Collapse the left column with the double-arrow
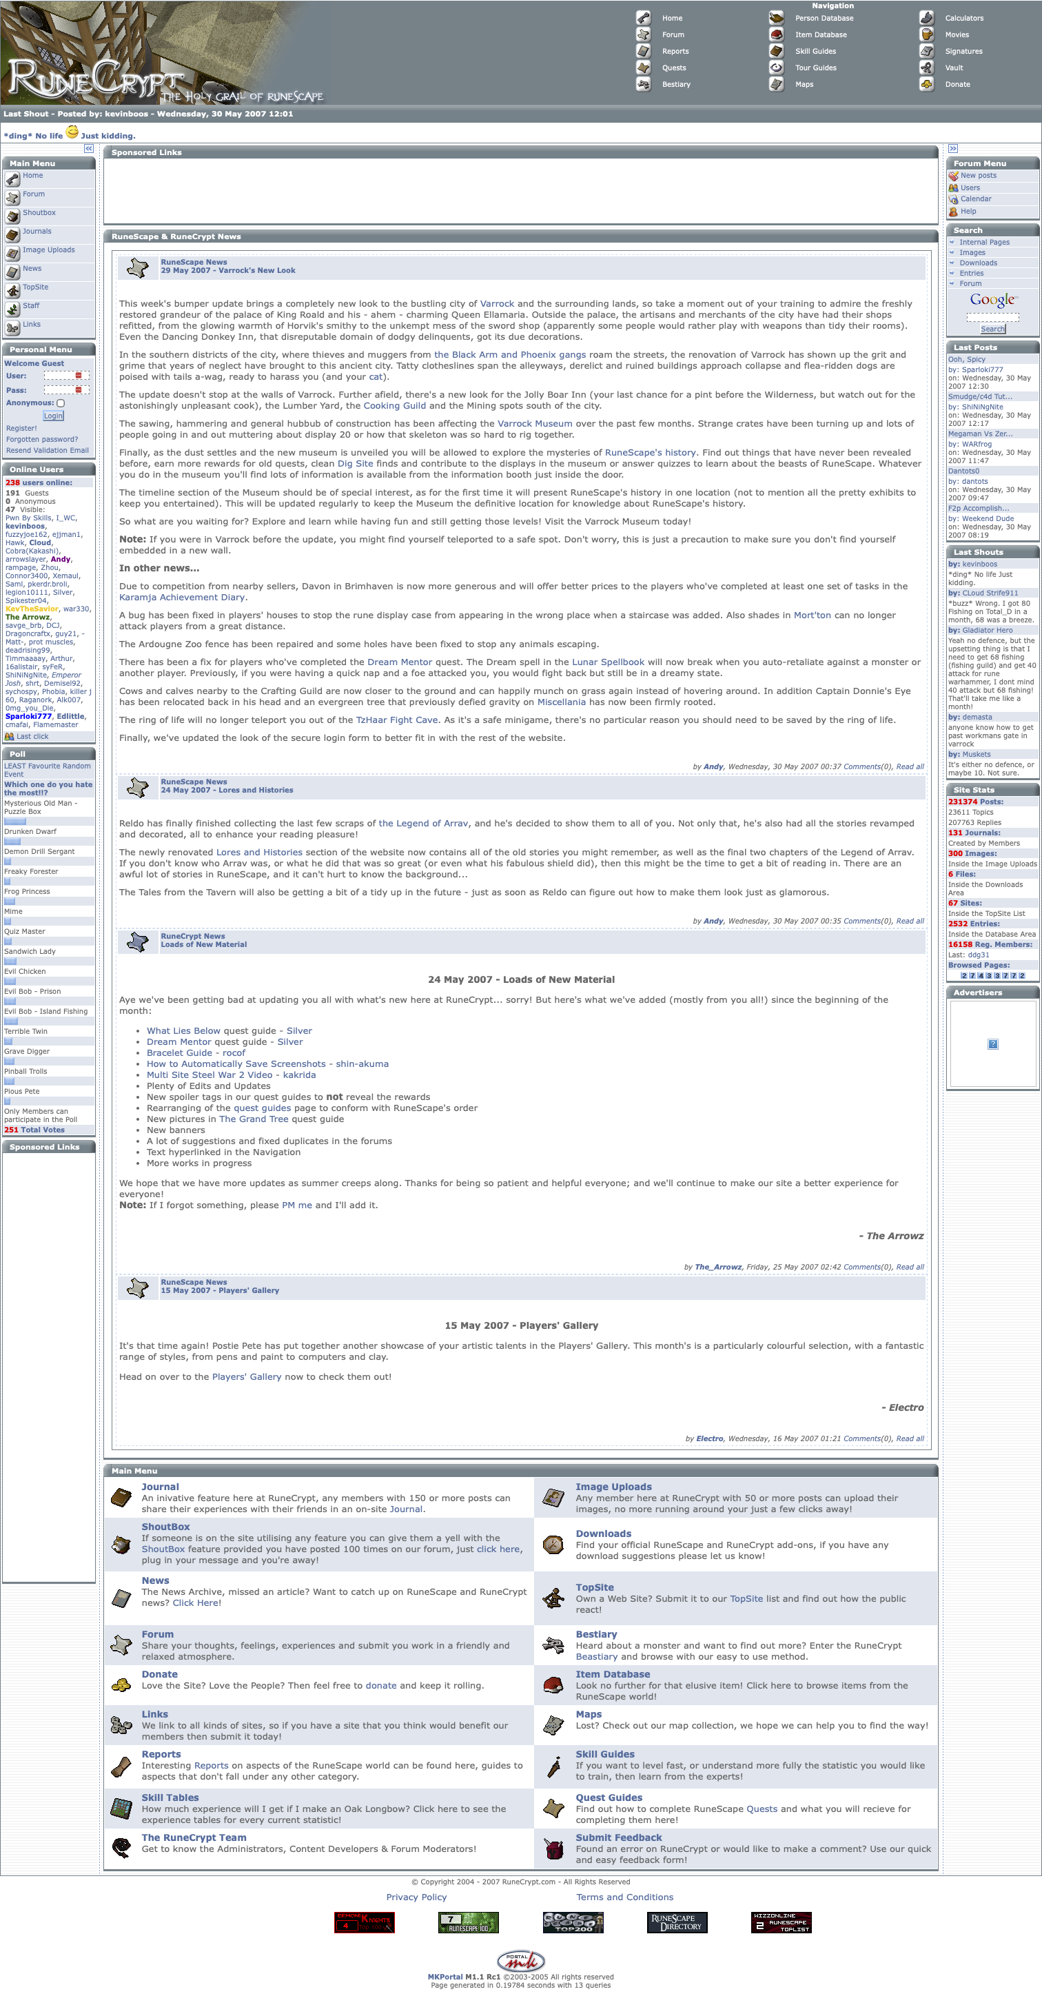 click(x=88, y=148)
